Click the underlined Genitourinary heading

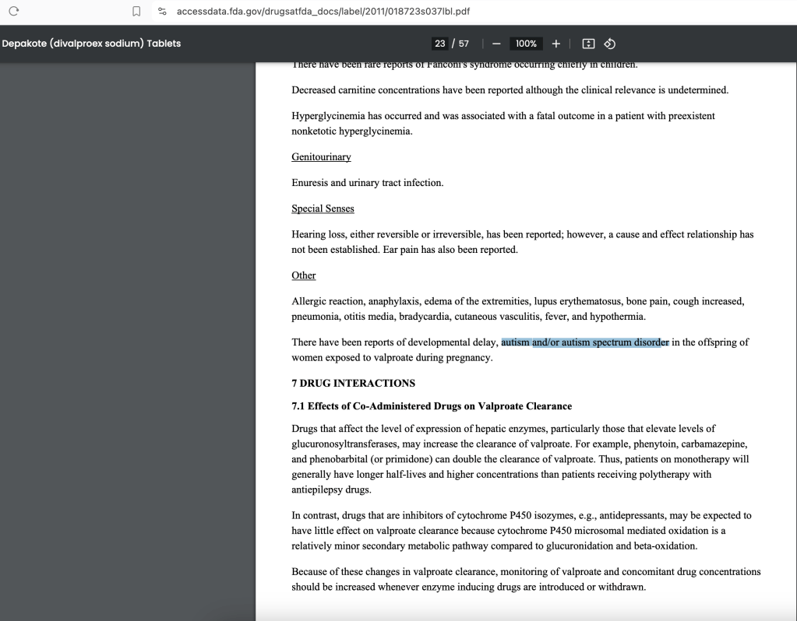(x=321, y=157)
